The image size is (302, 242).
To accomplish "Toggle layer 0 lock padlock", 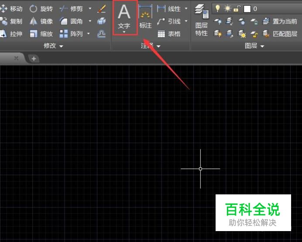I will 237,9.
